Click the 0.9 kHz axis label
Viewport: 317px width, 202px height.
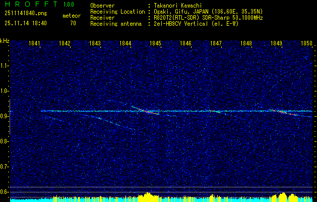(4, 116)
